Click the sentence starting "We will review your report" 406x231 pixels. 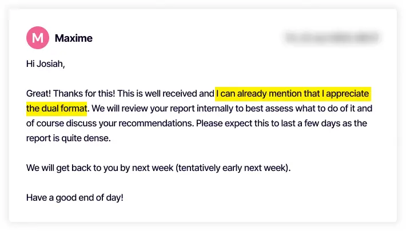(x=143, y=108)
